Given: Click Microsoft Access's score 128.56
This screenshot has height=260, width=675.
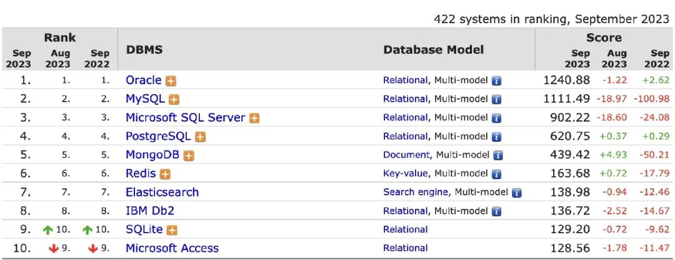Looking at the screenshot, I should [x=570, y=248].
